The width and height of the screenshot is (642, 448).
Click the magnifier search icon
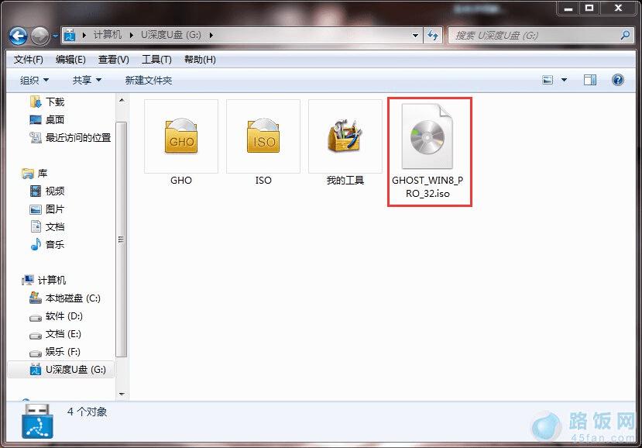pyautogui.click(x=625, y=35)
